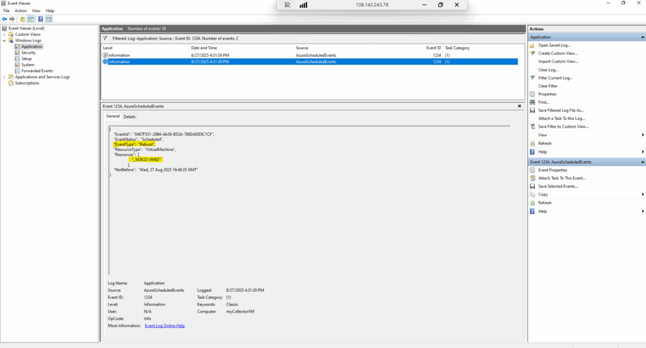Click the green Refresh icon under Application actions
The image size is (646, 348).
(532, 143)
